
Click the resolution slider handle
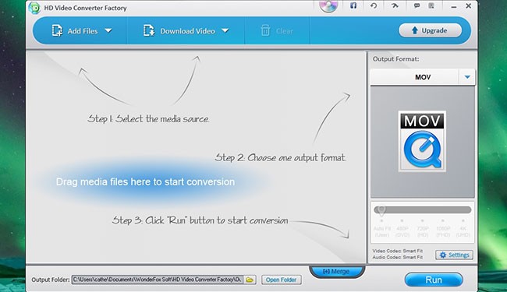tap(381, 210)
